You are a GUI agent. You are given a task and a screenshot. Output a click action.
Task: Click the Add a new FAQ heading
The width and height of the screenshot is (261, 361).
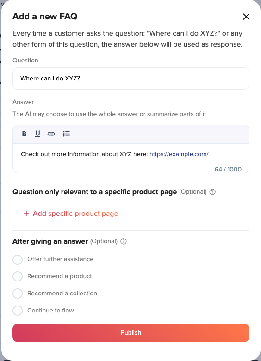tap(45, 17)
